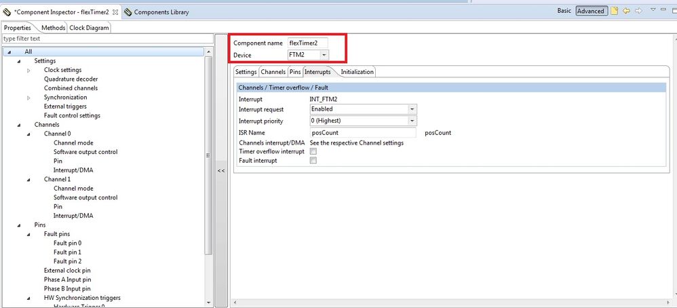Viewport: 677px width, 308px height.
Task: Select the Interrupts tab
Action: point(317,72)
